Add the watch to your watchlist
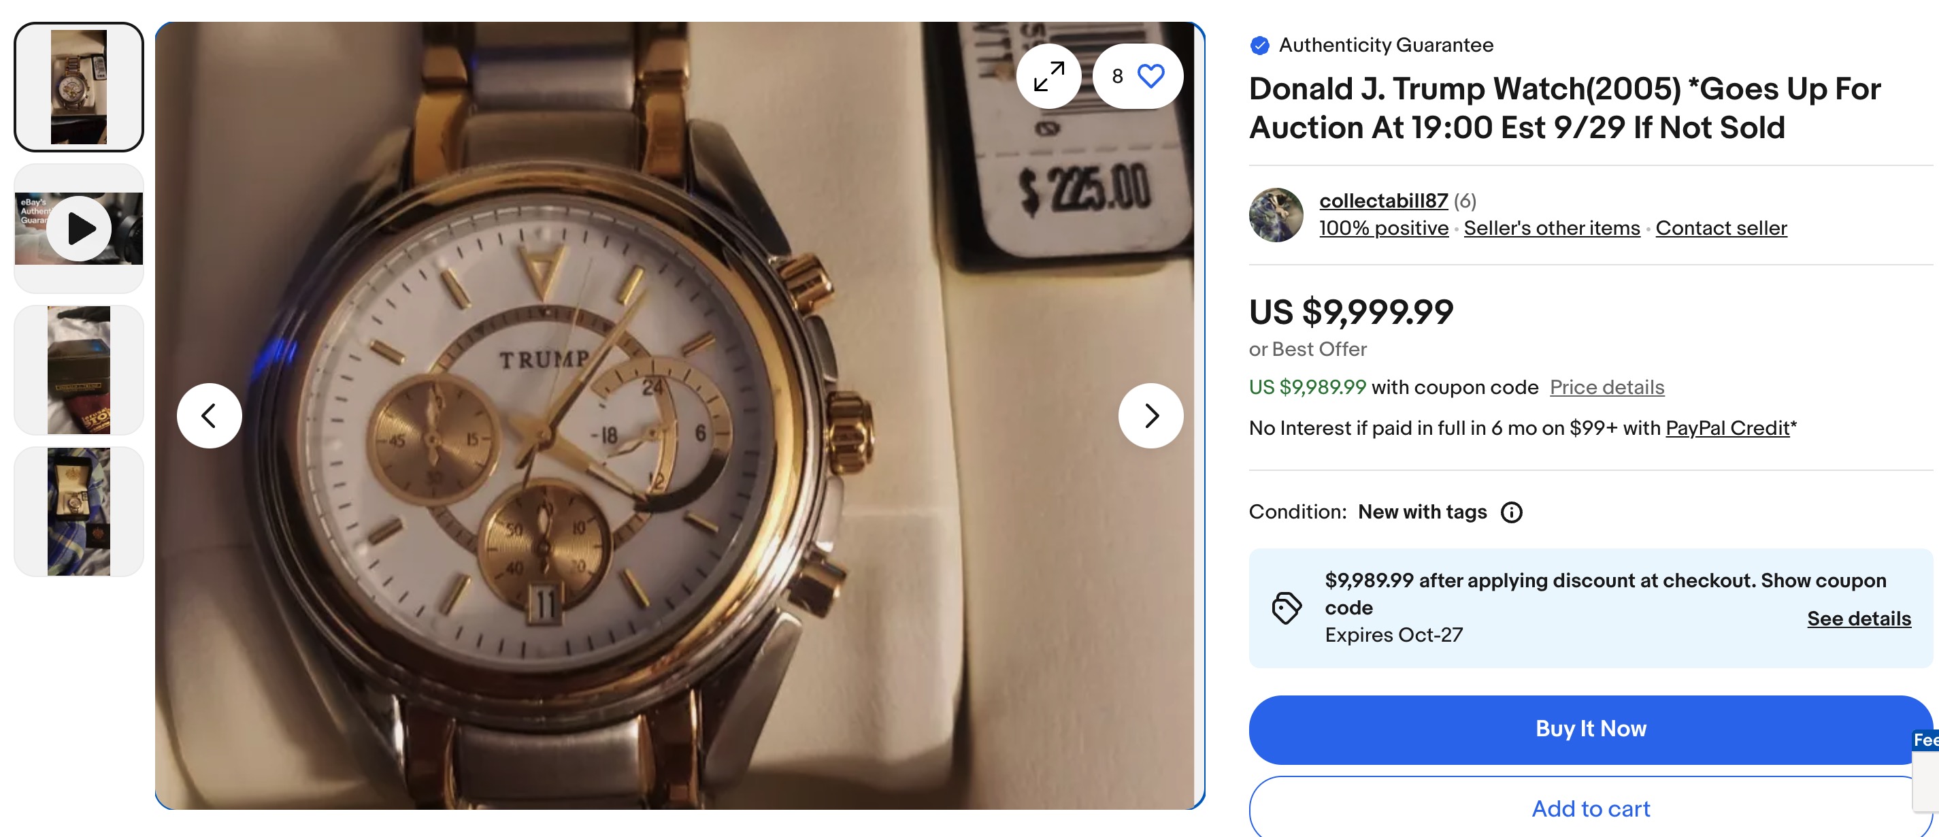The width and height of the screenshot is (1939, 837). (1150, 76)
